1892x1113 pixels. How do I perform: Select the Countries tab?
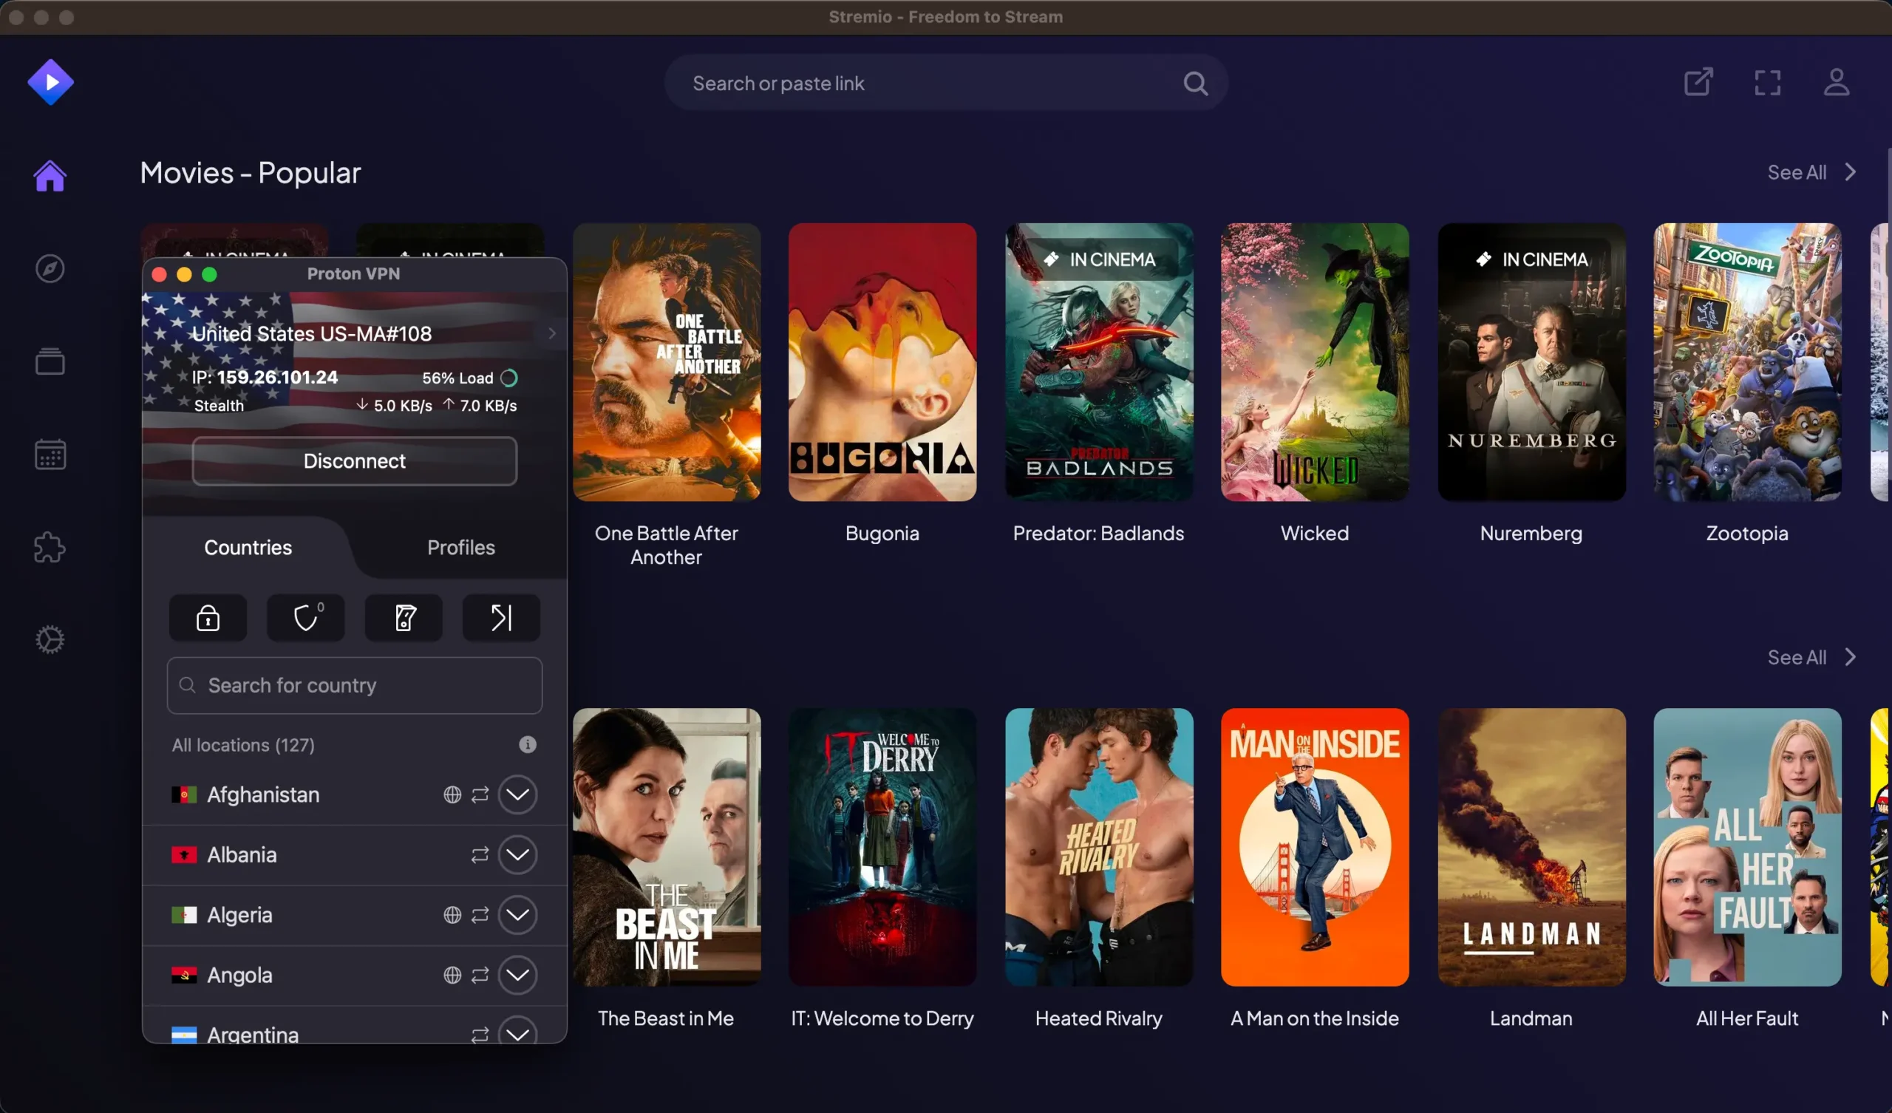[x=248, y=548]
